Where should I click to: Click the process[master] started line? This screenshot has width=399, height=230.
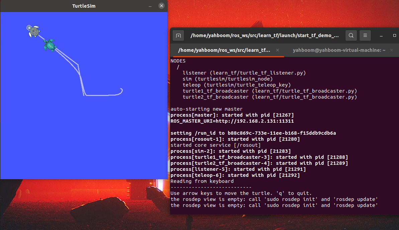point(232,115)
